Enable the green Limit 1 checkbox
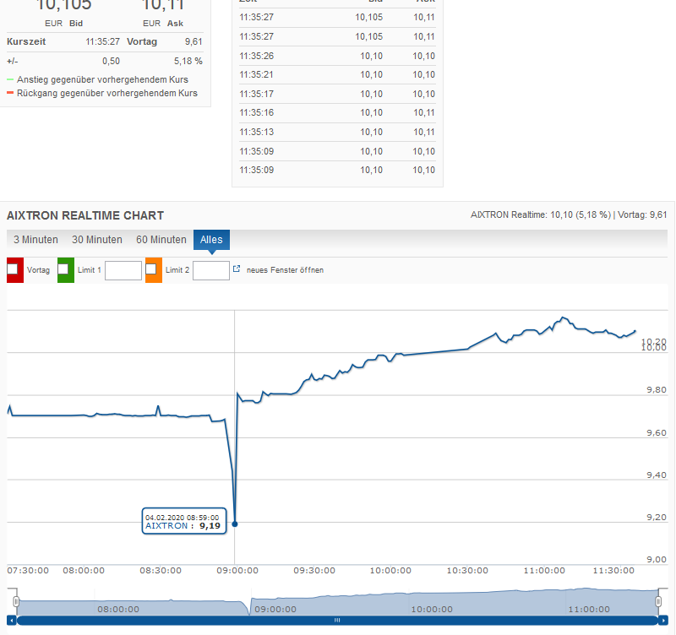Viewport: 676px width, 635px height. 63,269
